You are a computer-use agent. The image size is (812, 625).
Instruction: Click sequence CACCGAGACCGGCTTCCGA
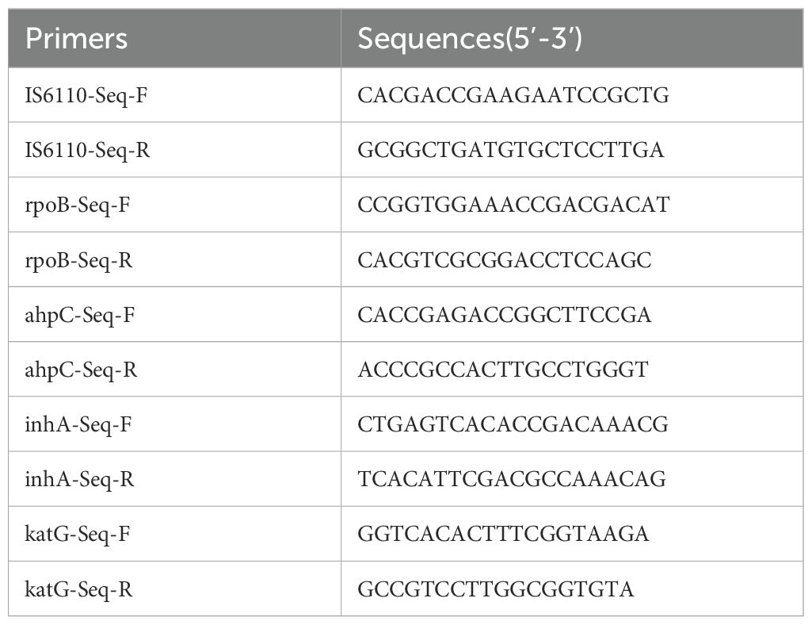[505, 314]
